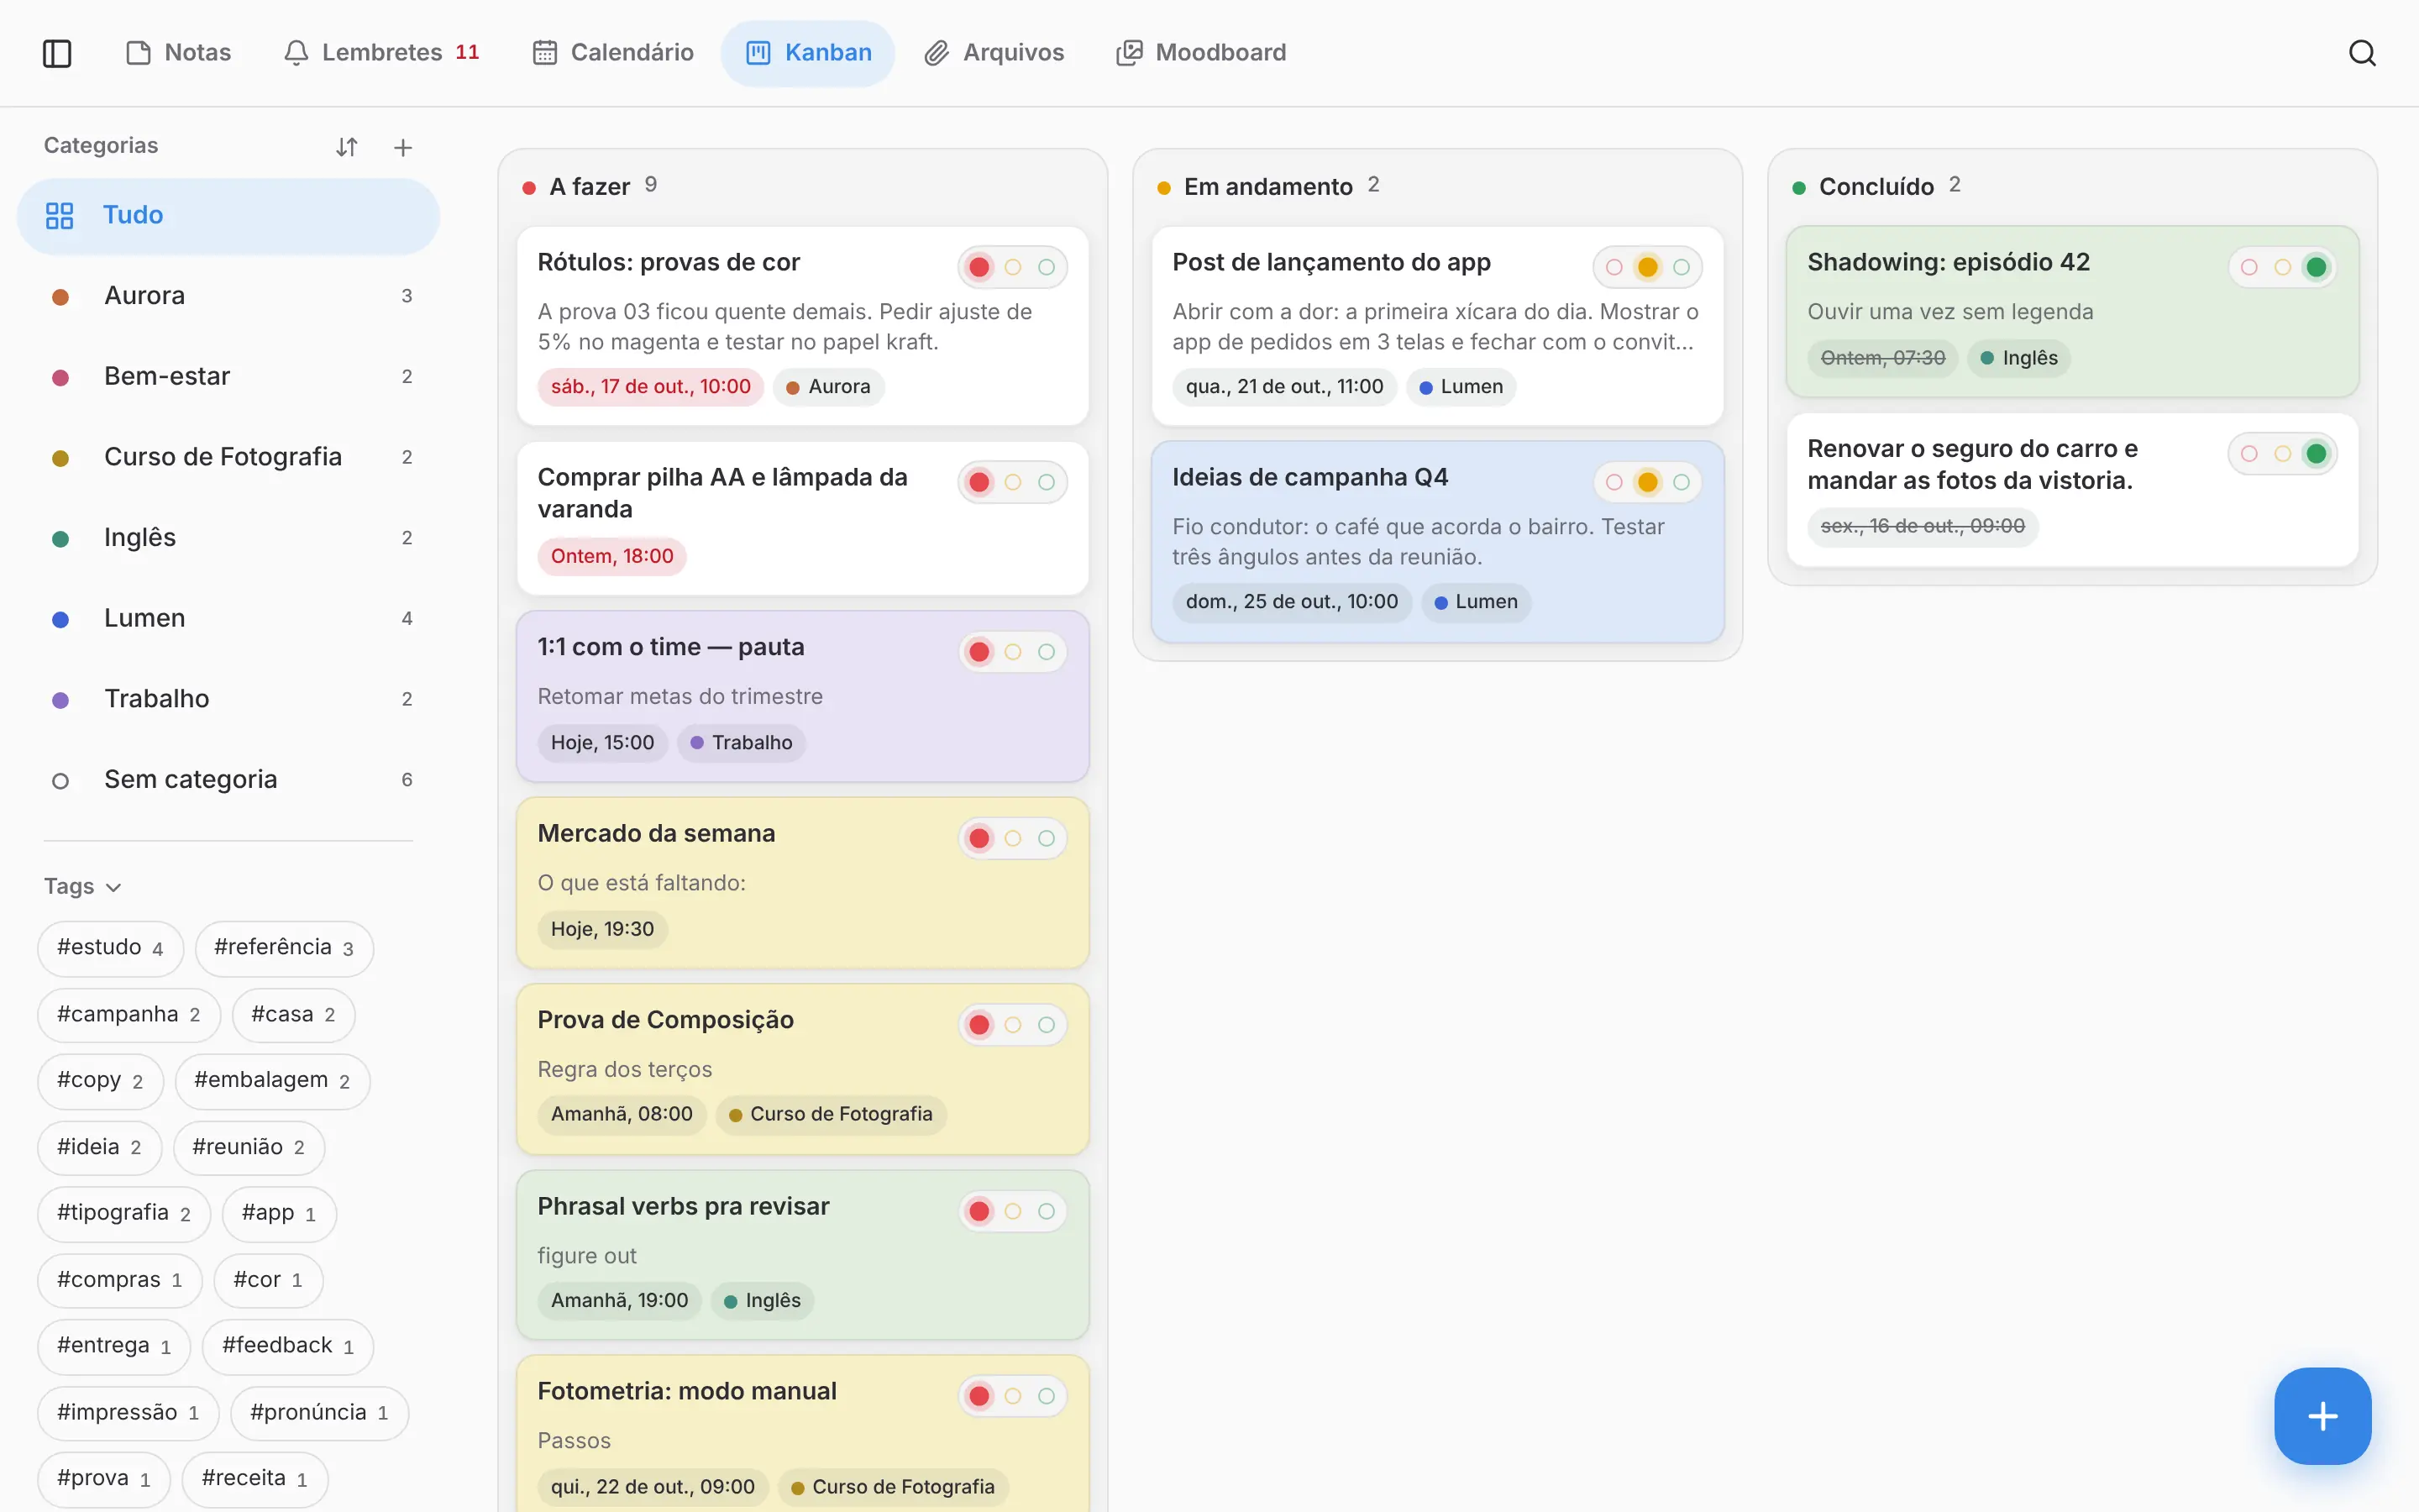Image resolution: width=2419 pixels, height=1512 pixels.
Task: Set Comprar pilha AA card to yellow status
Action: point(1013,482)
